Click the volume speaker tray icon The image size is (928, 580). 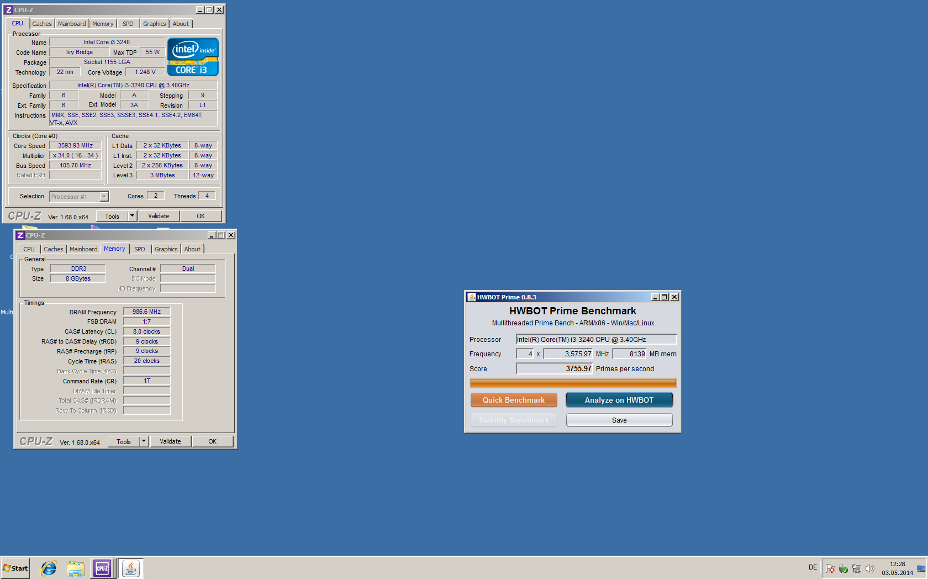(x=870, y=568)
